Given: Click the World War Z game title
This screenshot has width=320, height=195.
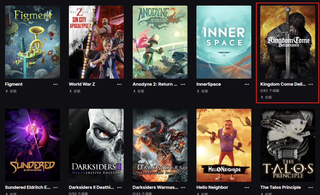Looking at the screenshot, I should [x=82, y=84].
